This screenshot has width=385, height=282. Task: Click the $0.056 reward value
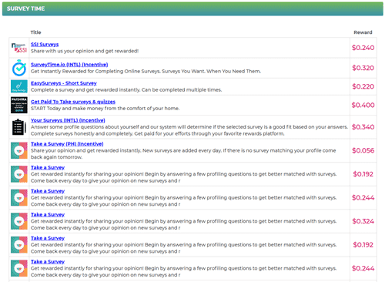pyautogui.click(x=363, y=150)
